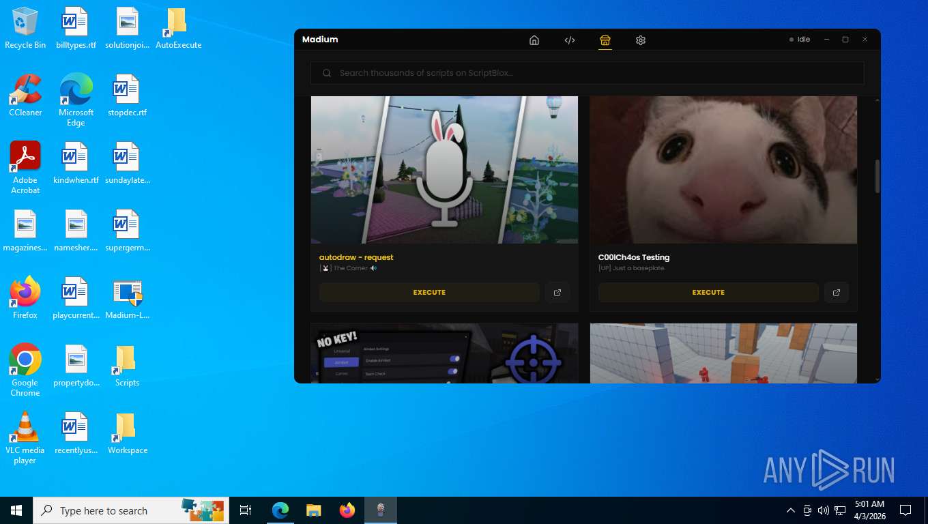Click the C00lCh4os Testing title
The height and width of the screenshot is (524, 928).
tap(634, 257)
